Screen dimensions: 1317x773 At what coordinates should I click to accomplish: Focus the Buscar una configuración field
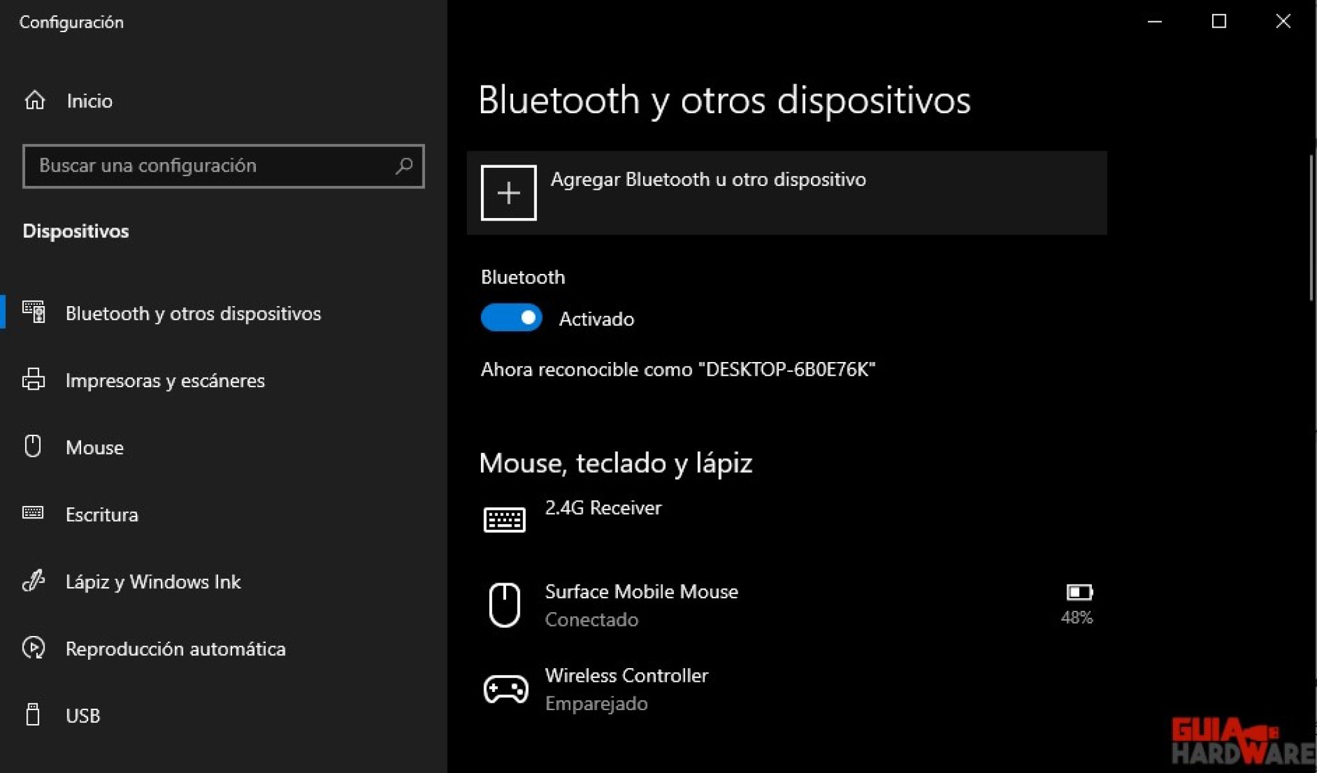tap(223, 166)
